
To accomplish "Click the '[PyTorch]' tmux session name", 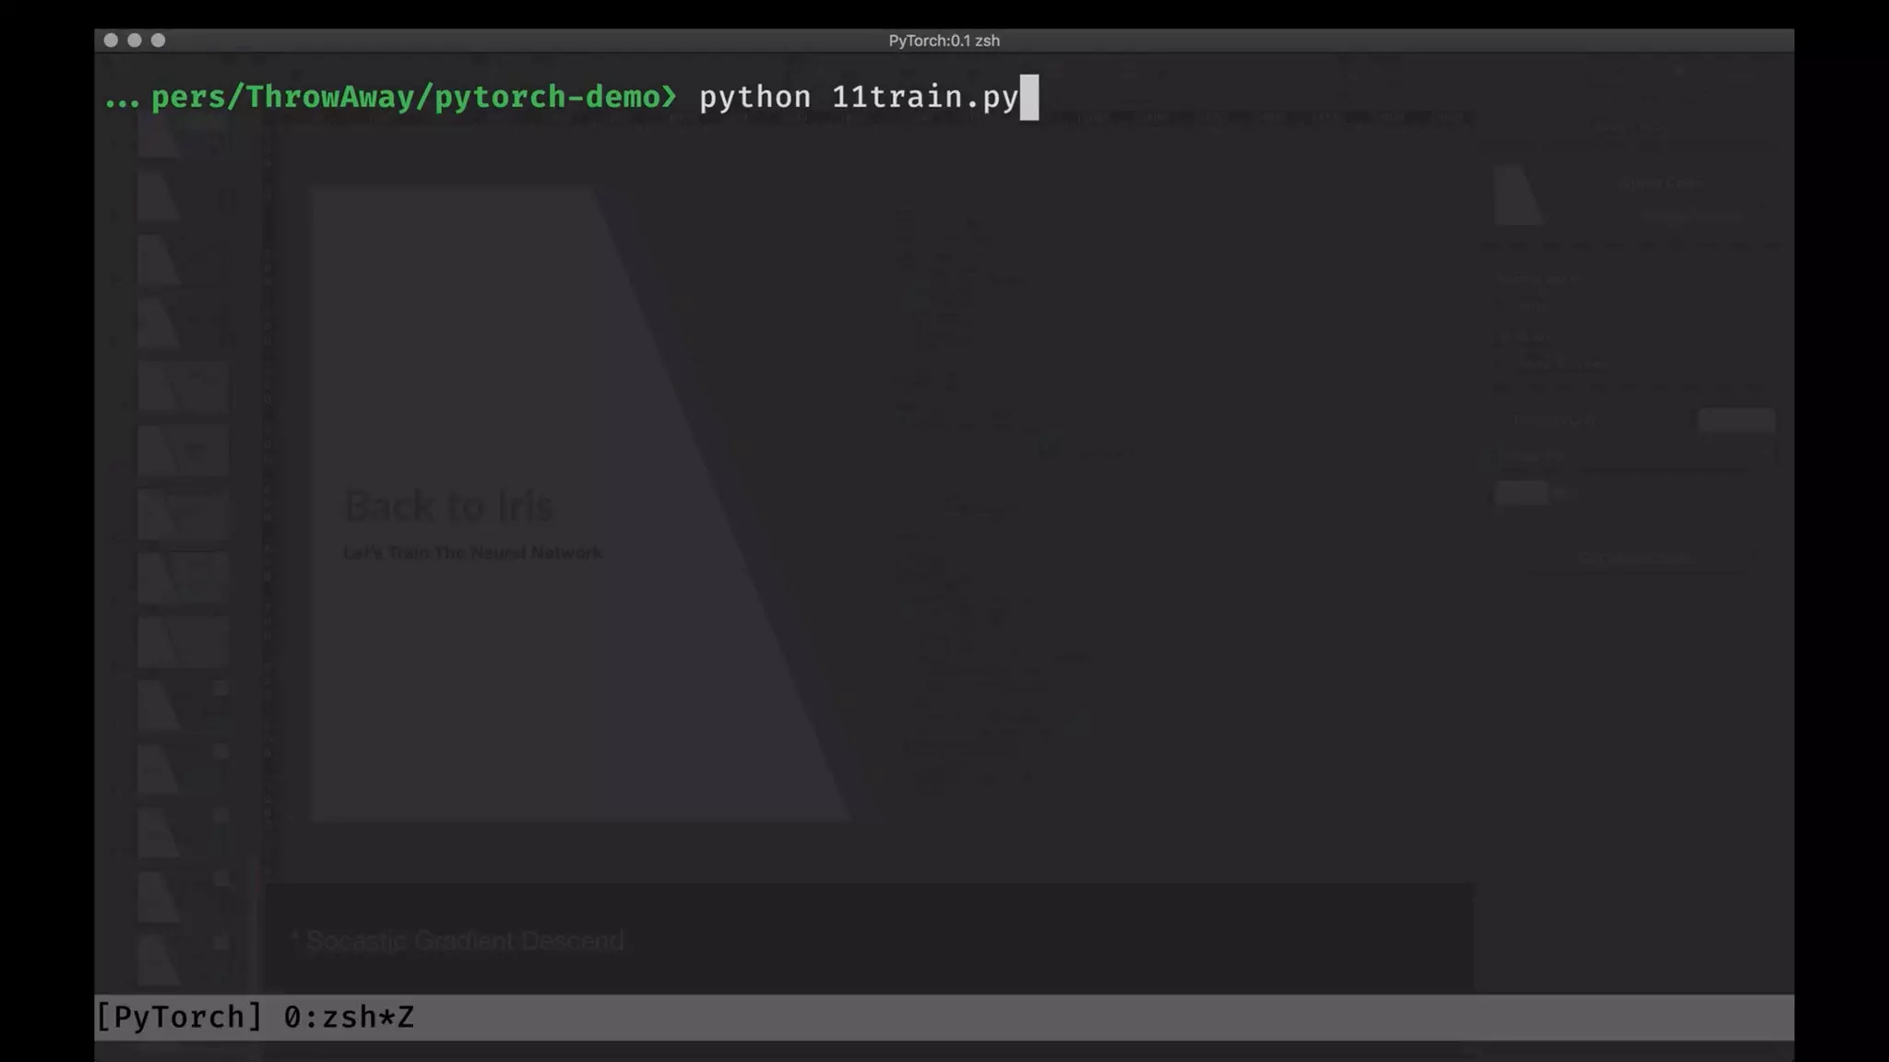I will (180, 1017).
